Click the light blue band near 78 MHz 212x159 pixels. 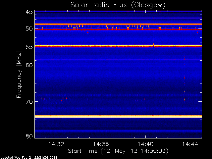point(118,131)
